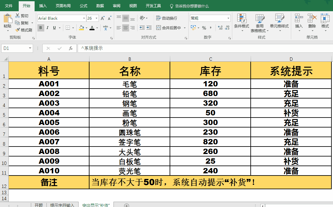
Task: Click the Delete cells (删除) icon
Action: tap(312, 21)
